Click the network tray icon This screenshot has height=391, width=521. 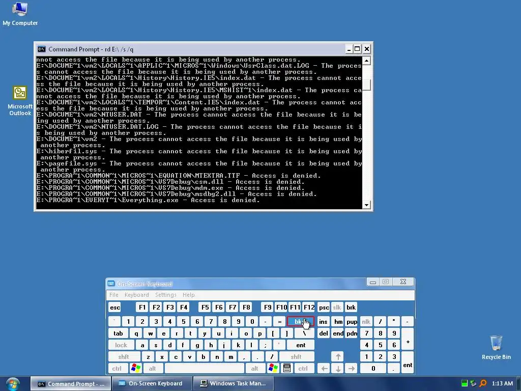coord(474,383)
